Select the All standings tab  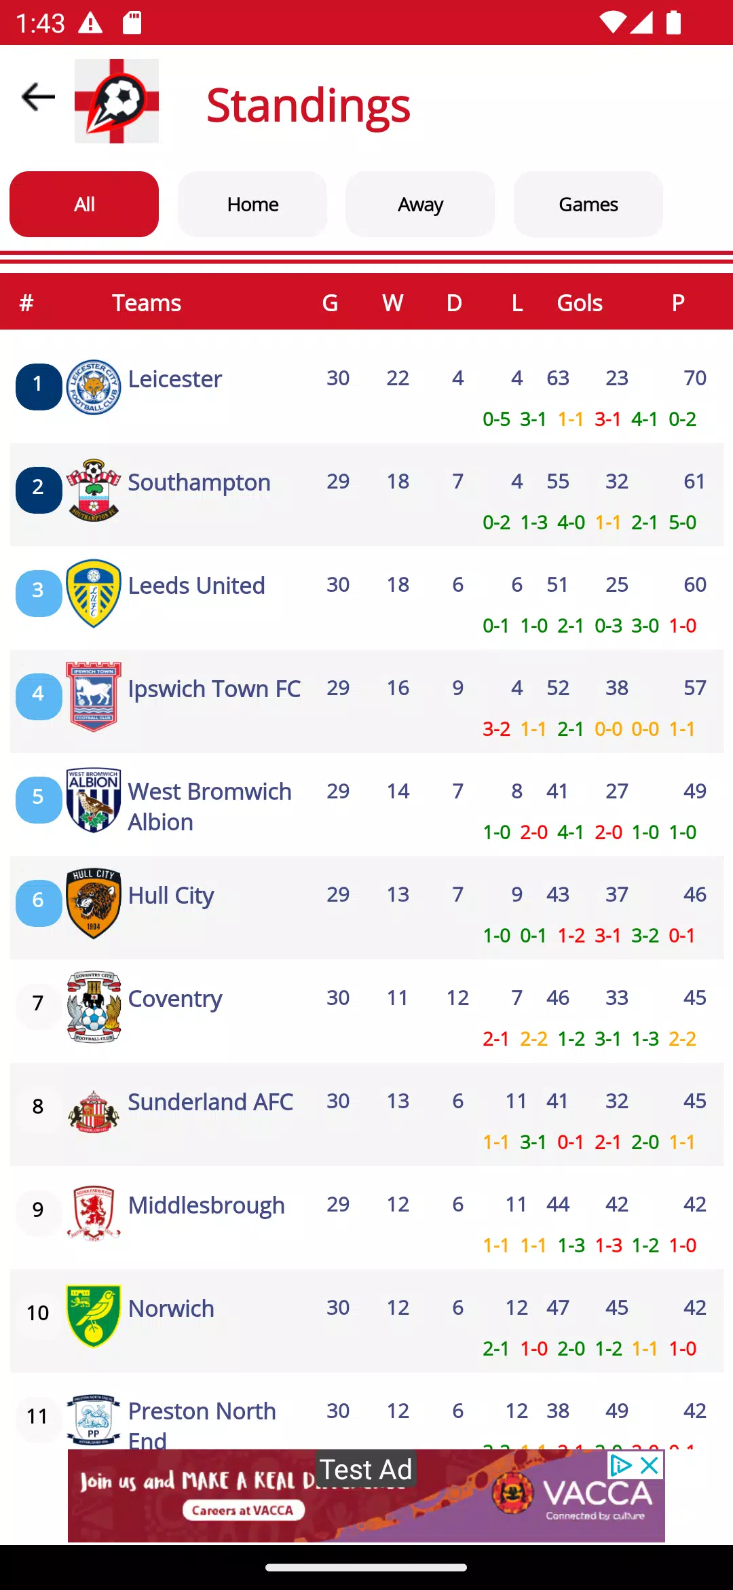pos(84,205)
